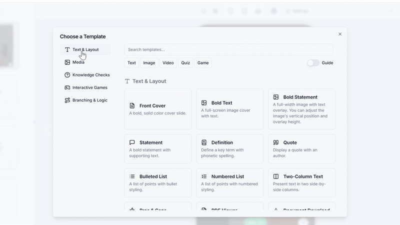Click the Bulleted List bullets icon
The width and height of the screenshot is (400, 225).
click(132, 176)
